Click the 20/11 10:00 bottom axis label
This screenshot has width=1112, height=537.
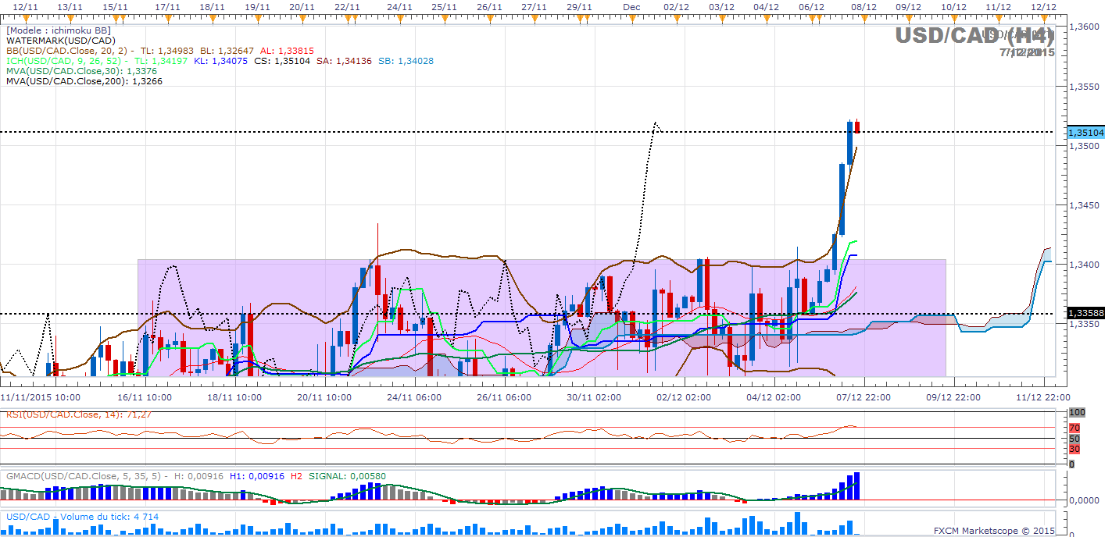click(x=325, y=397)
